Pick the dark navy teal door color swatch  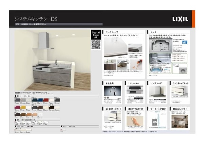(34, 100)
